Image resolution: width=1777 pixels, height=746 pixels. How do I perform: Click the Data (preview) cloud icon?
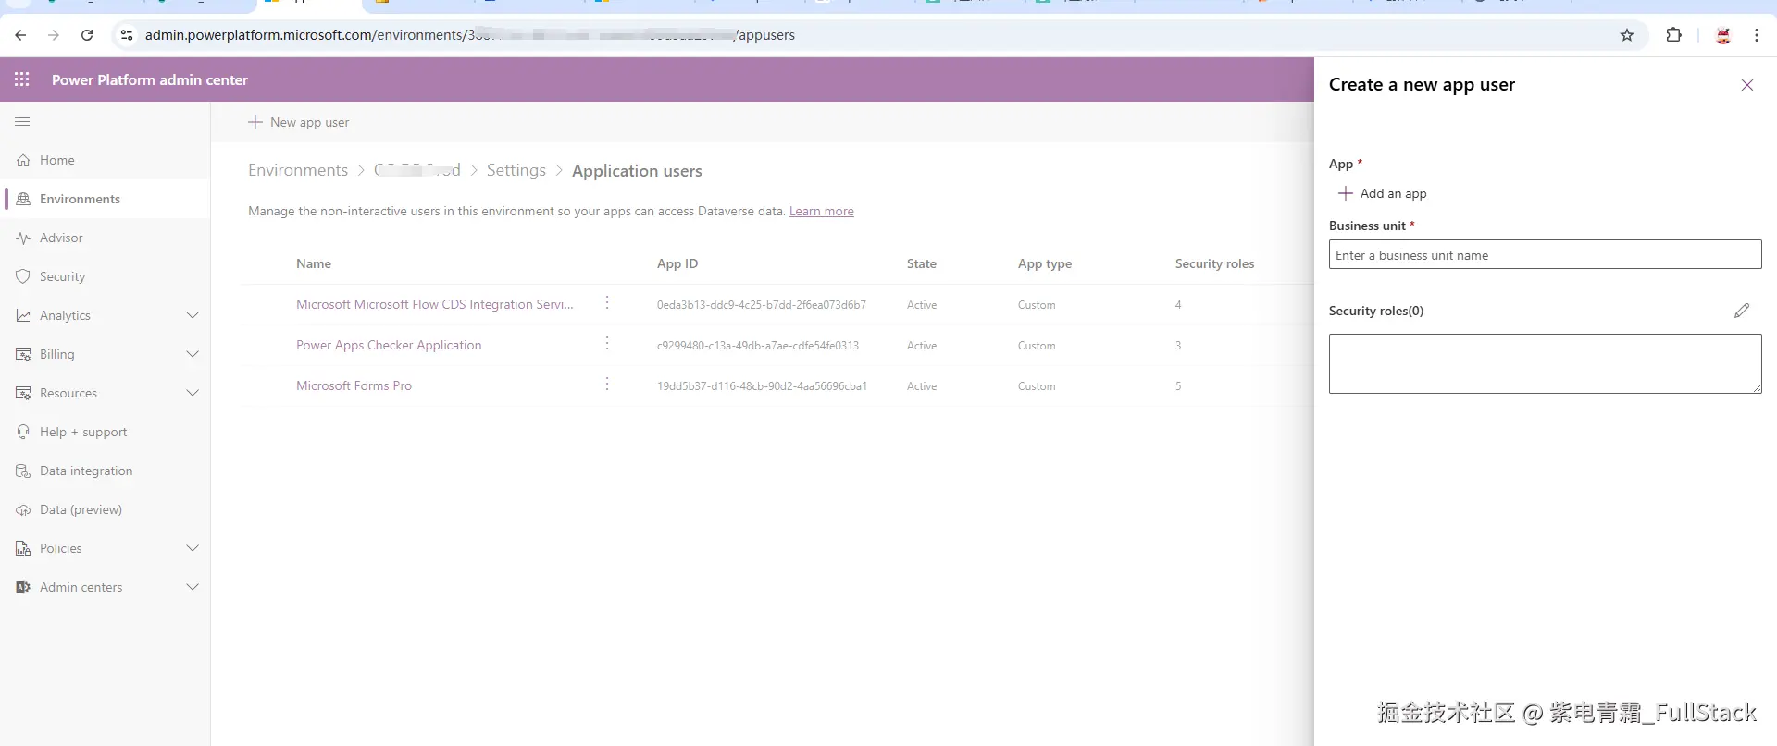[x=23, y=509]
